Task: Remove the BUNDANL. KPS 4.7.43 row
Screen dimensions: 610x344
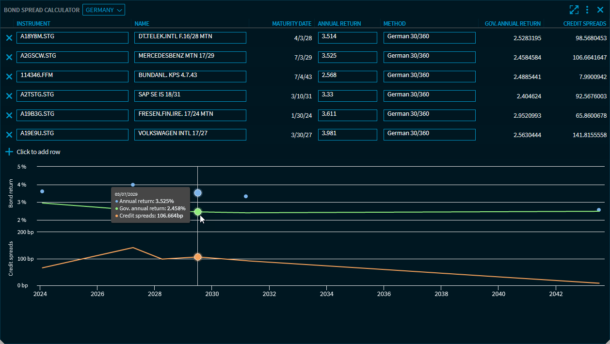Action: pyautogui.click(x=9, y=77)
